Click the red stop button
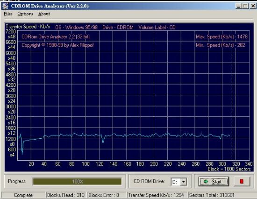Image resolution: width=257 pixels, height=199 pixels. pyautogui.click(x=242, y=181)
